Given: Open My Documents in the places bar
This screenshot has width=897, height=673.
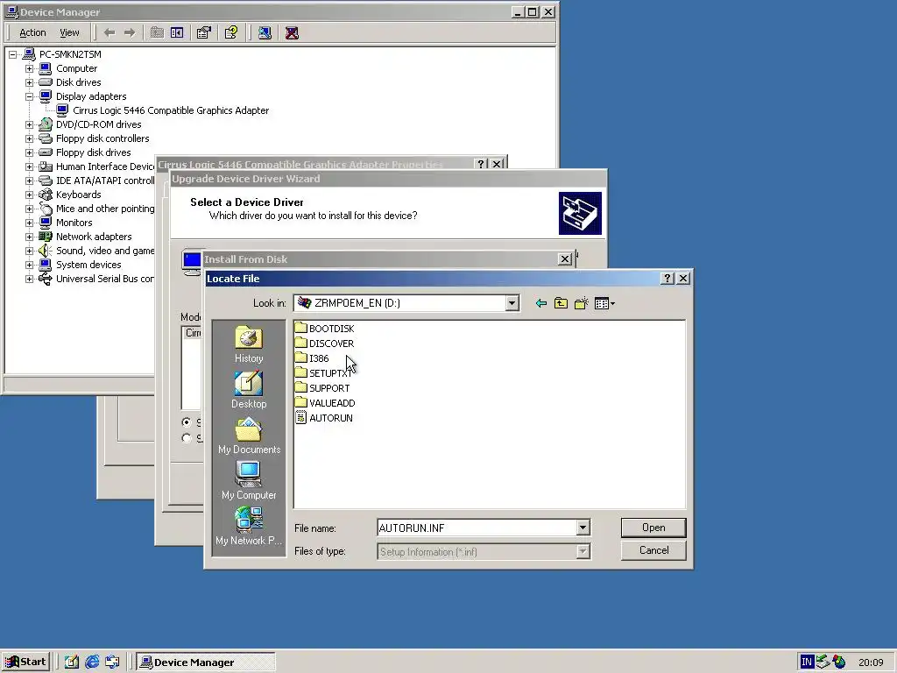Looking at the screenshot, I should point(249,436).
